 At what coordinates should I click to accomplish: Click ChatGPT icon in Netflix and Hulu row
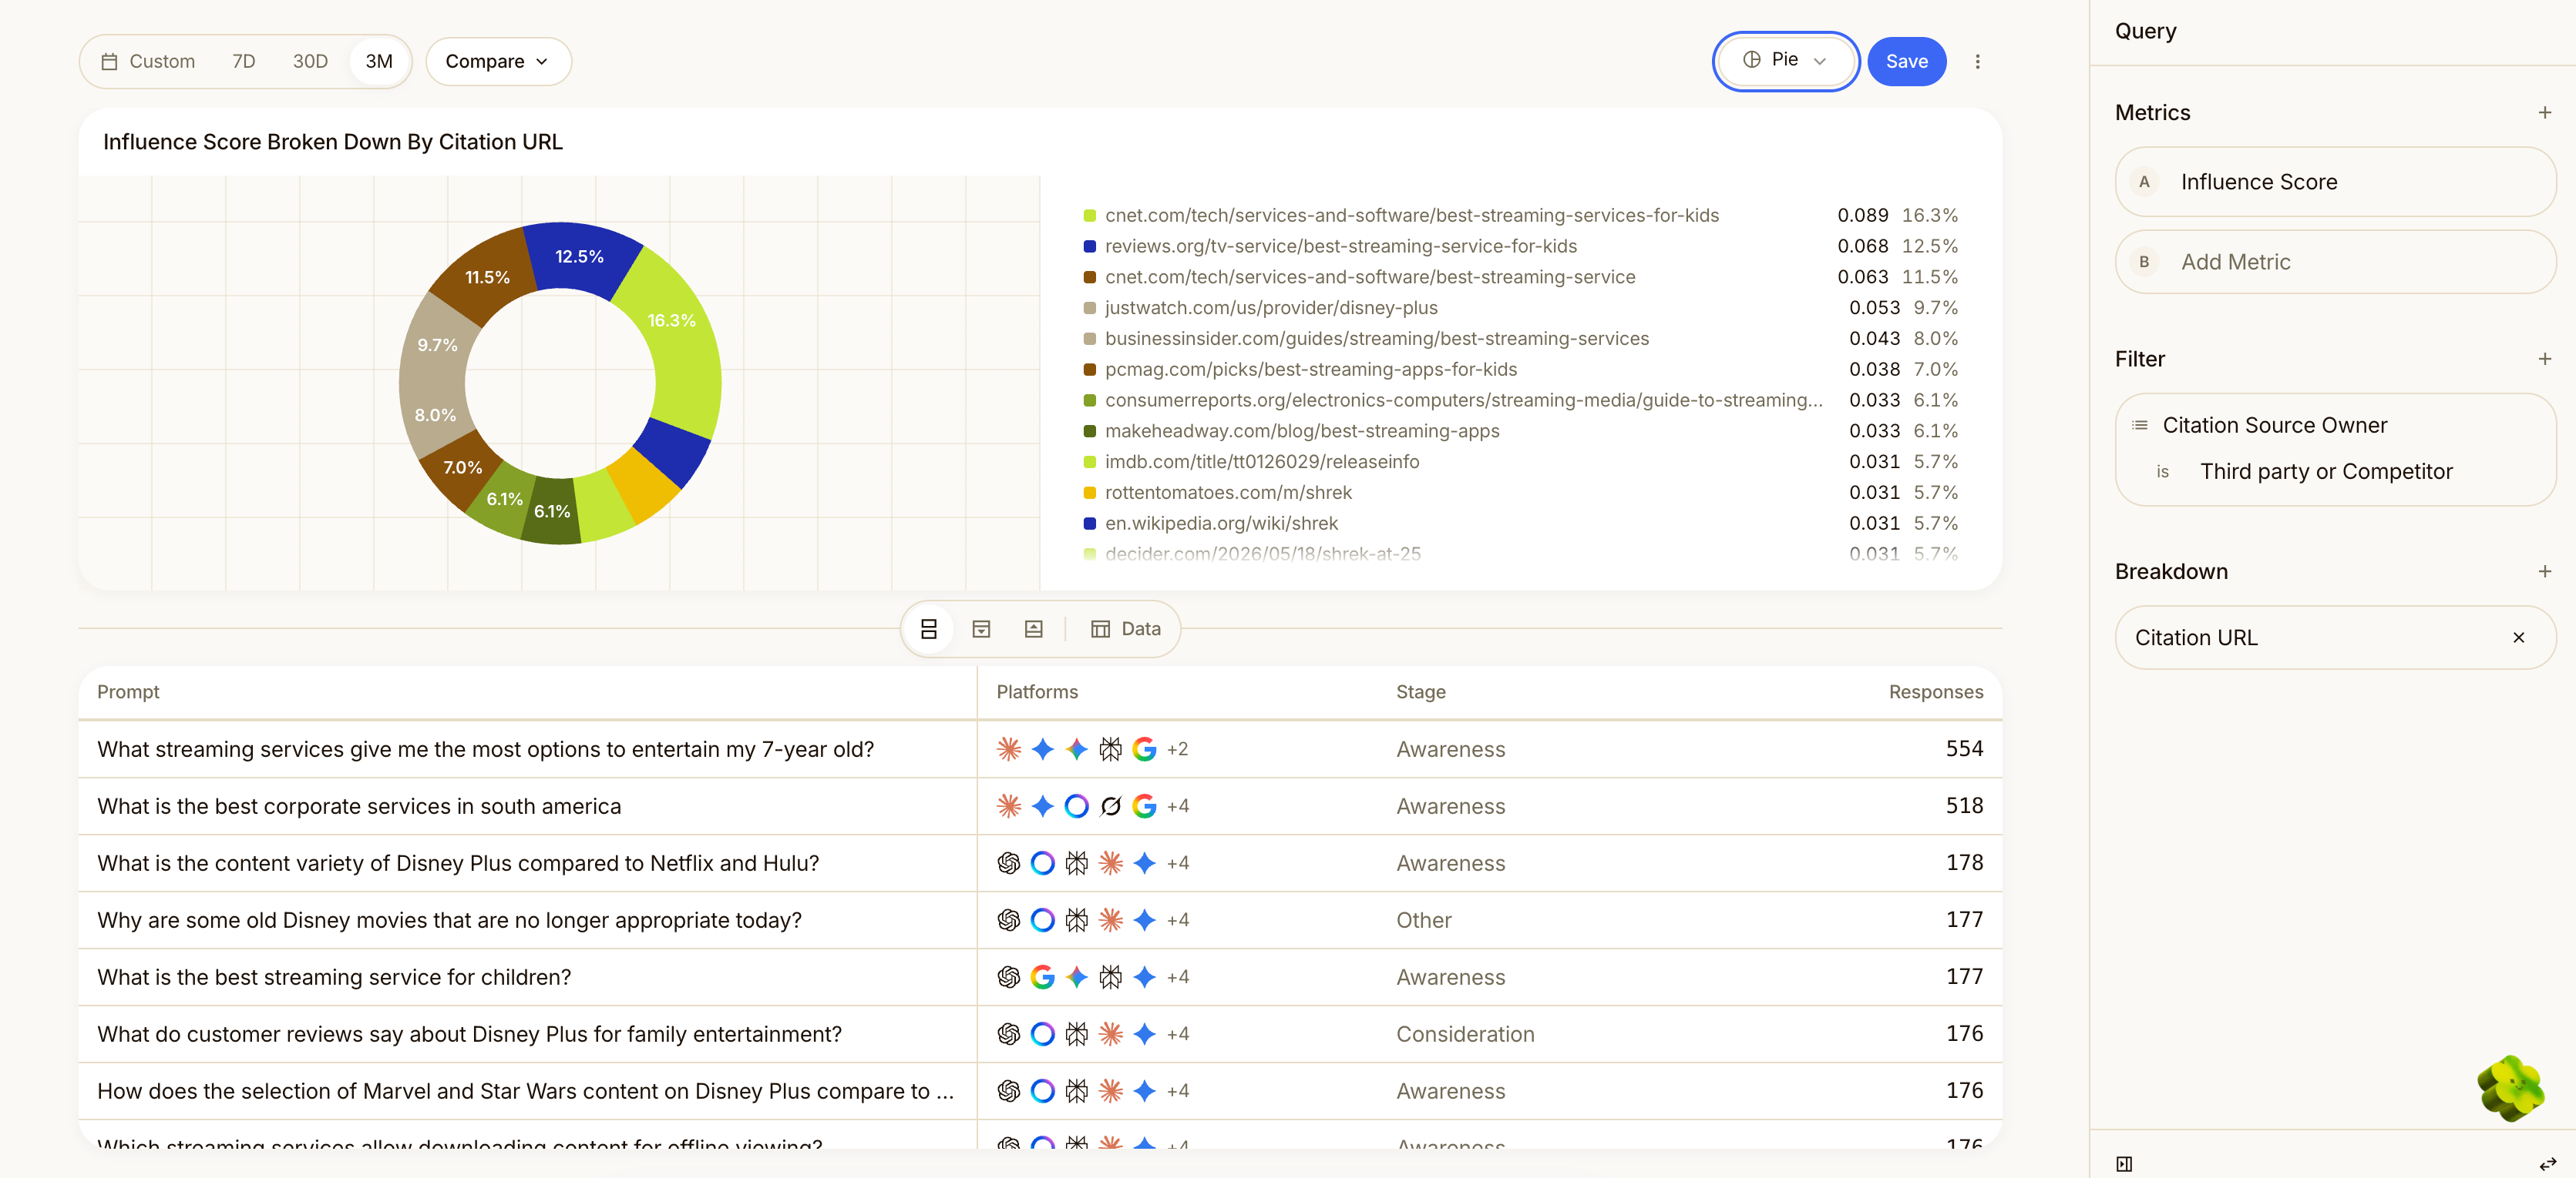[x=1009, y=863]
